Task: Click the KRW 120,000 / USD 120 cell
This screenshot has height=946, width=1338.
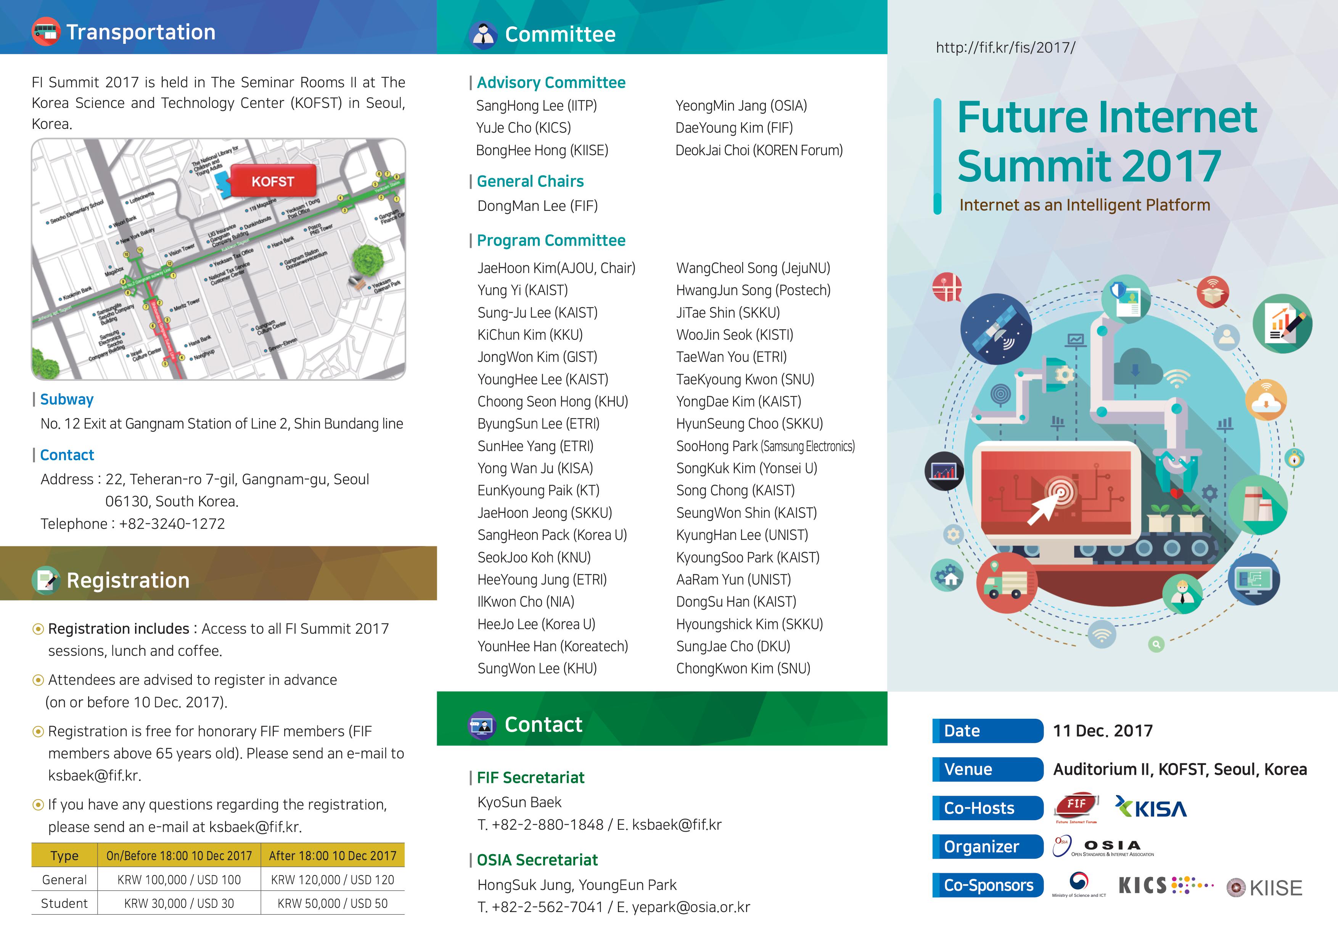Action: pyautogui.click(x=332, y=880)
